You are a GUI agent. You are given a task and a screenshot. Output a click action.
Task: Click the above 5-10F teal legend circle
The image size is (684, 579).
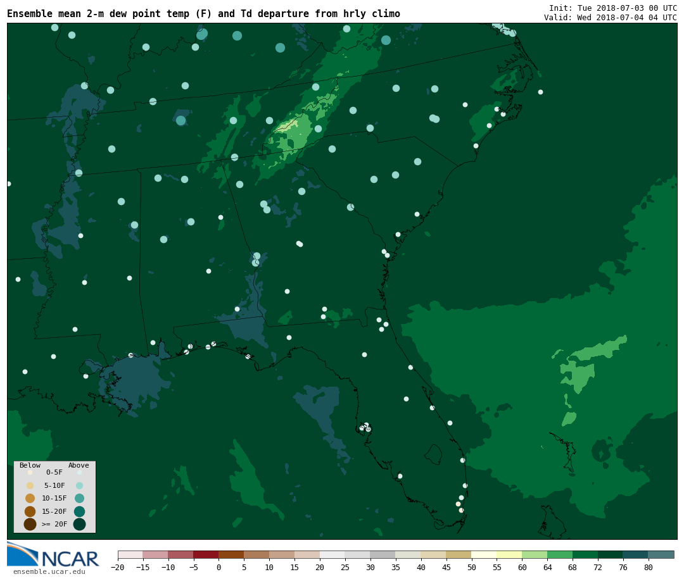click(x=79, y=485)
